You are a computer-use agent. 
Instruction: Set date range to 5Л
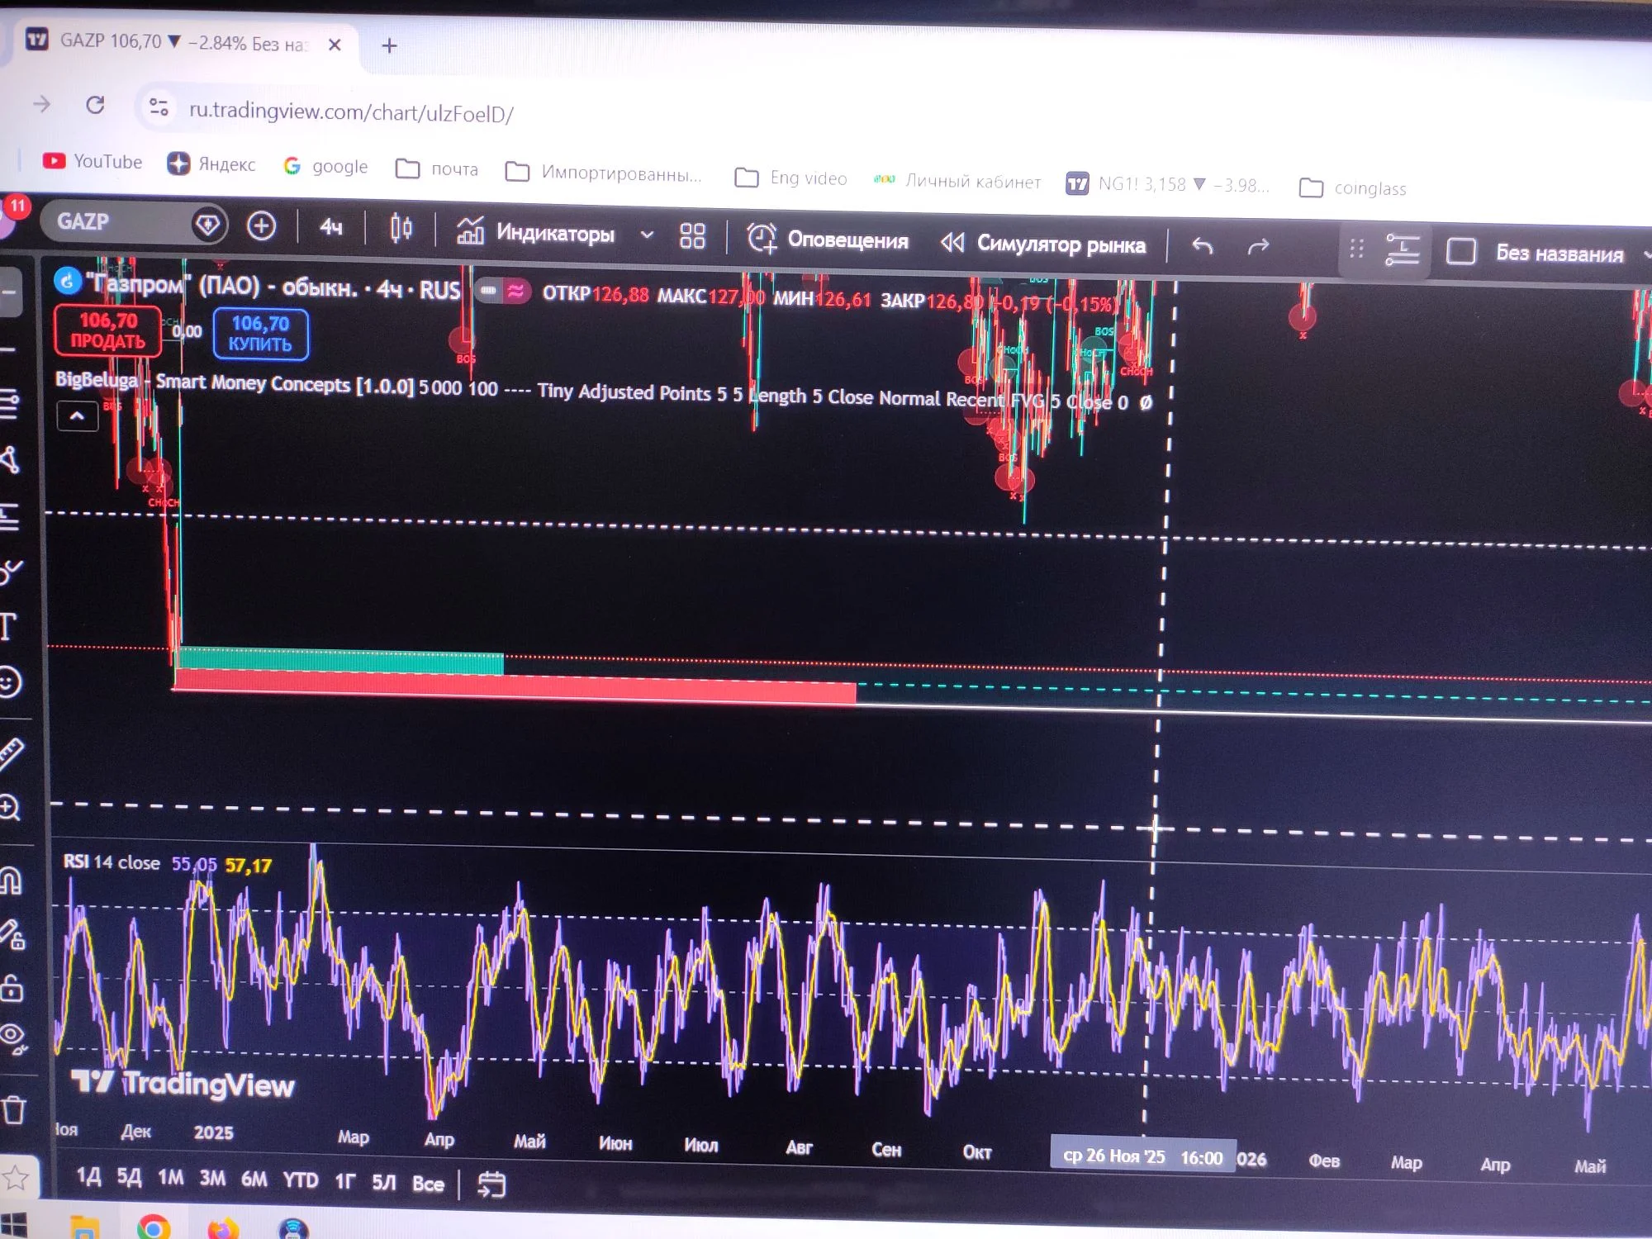coord(384,1182)
